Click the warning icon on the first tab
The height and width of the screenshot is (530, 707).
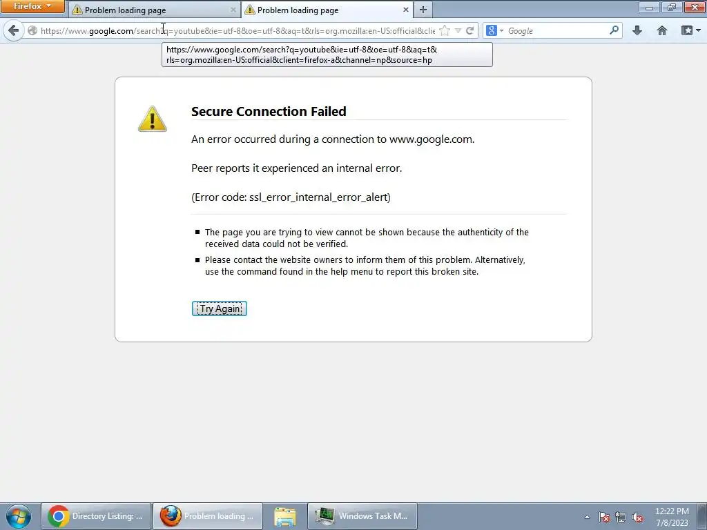77,10
